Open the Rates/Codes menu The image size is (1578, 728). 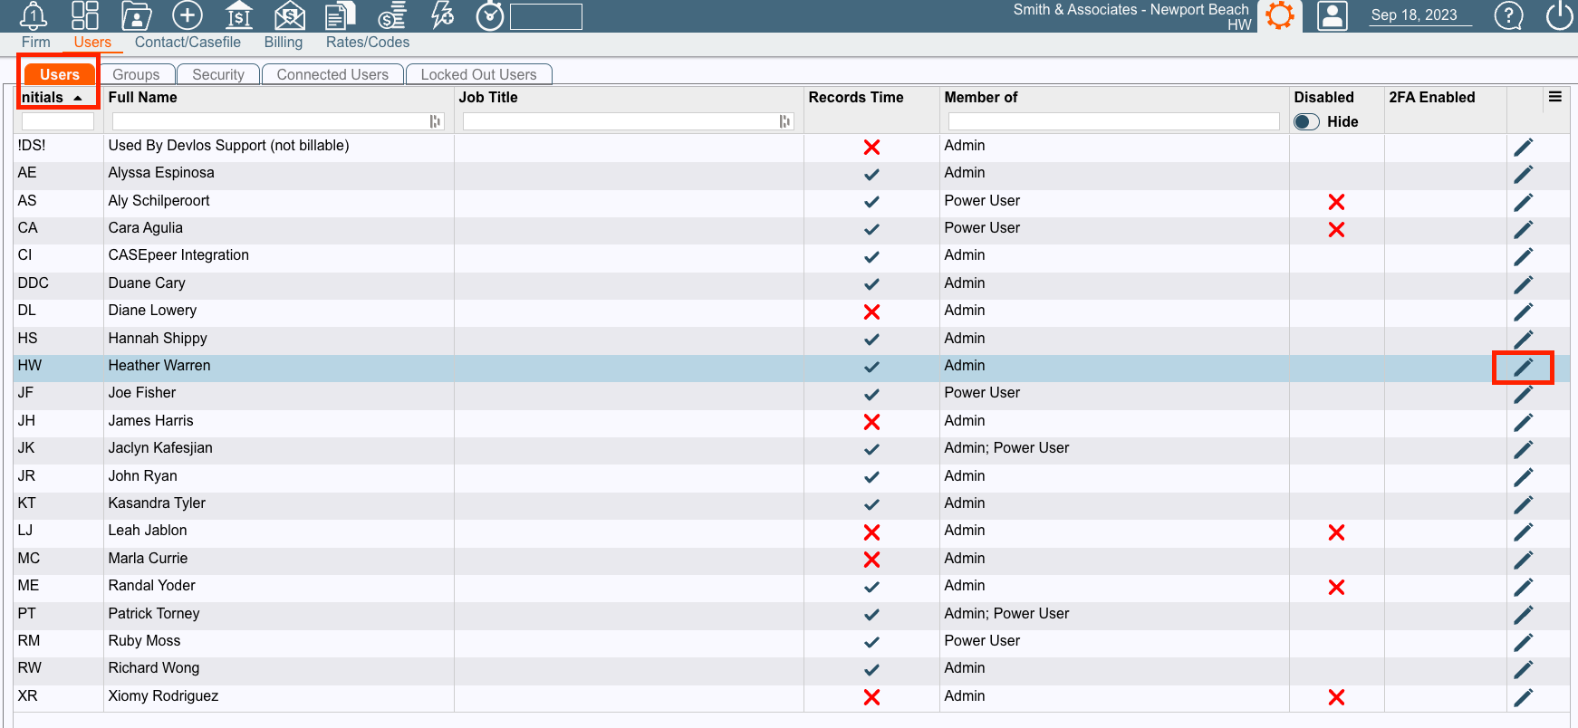click(368, 42)
